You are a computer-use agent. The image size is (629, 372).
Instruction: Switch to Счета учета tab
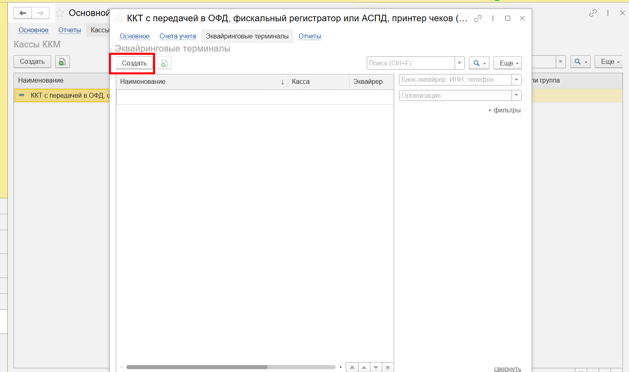click(178, 36)
